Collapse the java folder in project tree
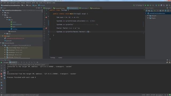 click(x=7, y=20)
